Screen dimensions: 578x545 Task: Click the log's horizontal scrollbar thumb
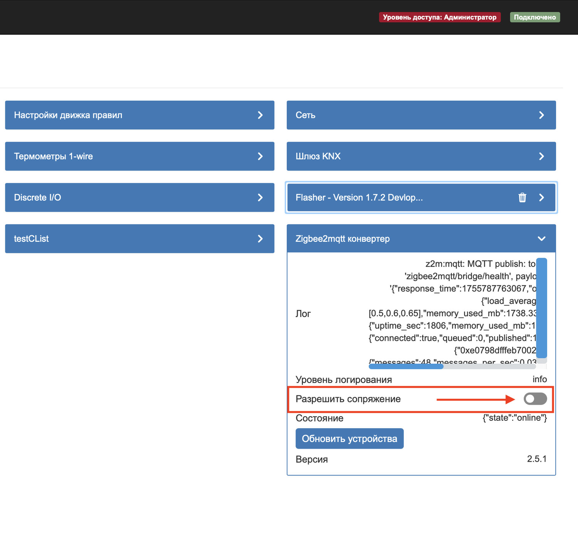pyautogui.click(x=406, y=366)
